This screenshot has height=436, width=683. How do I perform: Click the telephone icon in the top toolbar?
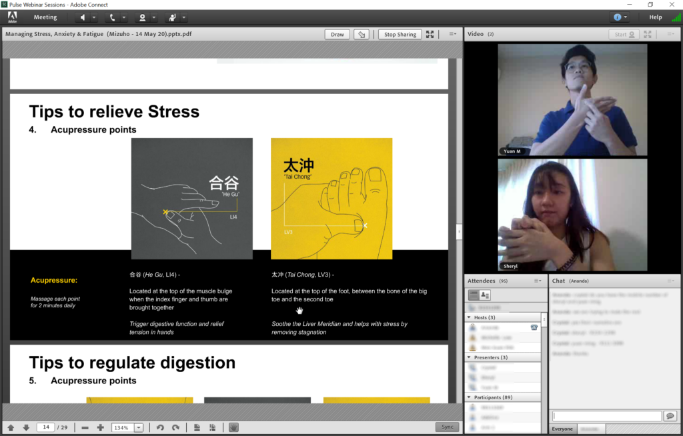111,17
